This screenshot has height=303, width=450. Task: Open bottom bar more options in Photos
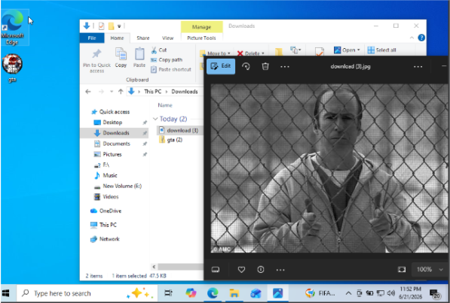280,270
